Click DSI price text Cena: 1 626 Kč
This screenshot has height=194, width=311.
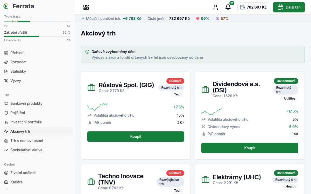tap(225, 96)
